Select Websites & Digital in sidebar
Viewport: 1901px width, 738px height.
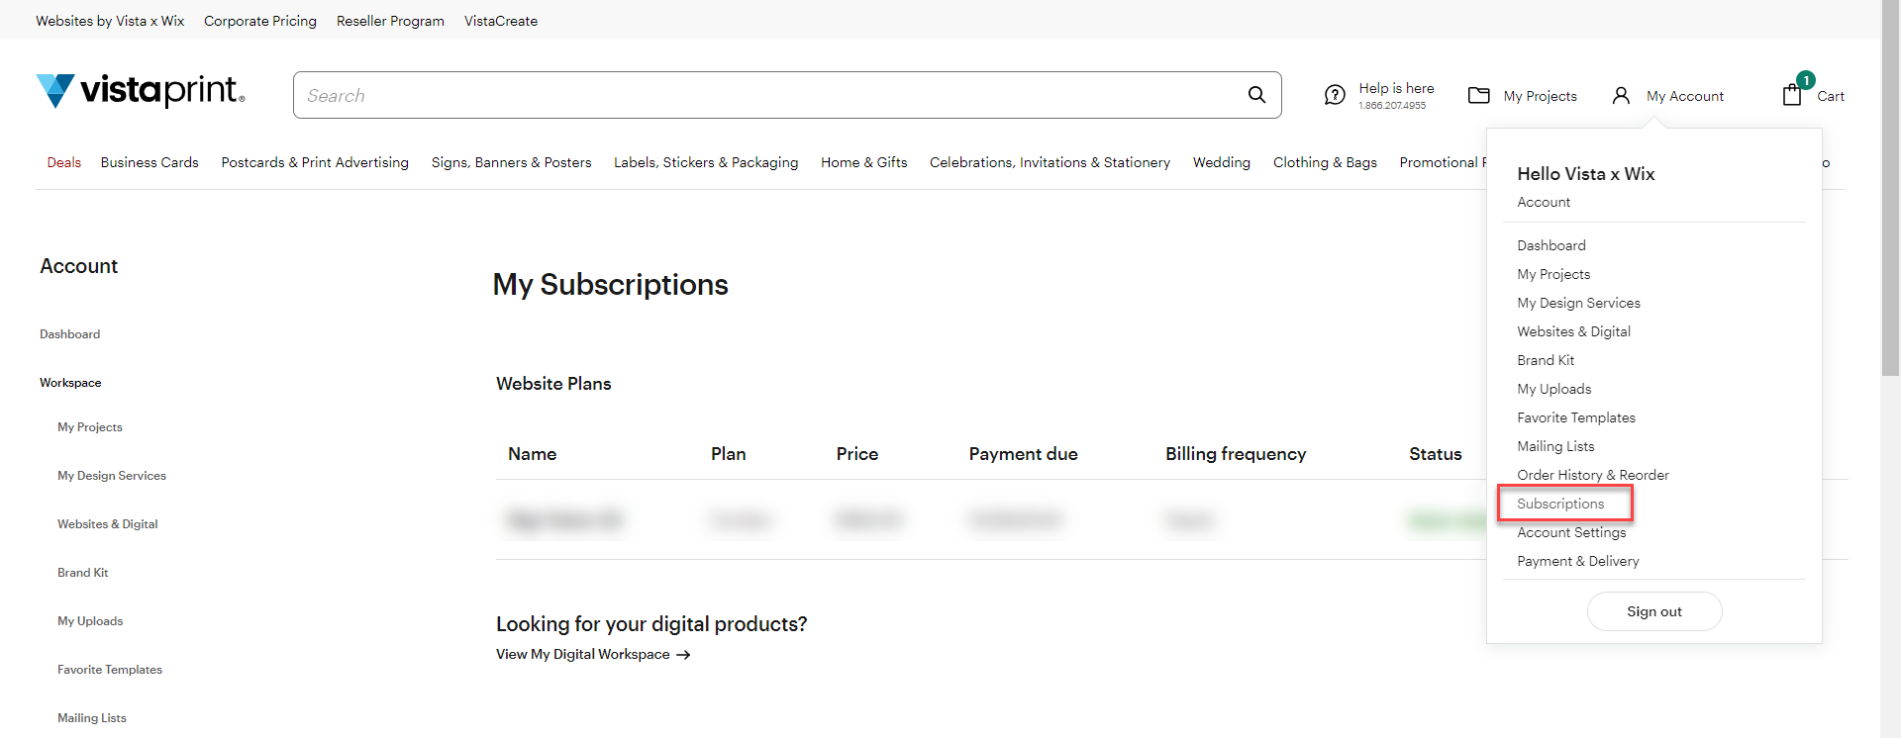click(108, 524)
